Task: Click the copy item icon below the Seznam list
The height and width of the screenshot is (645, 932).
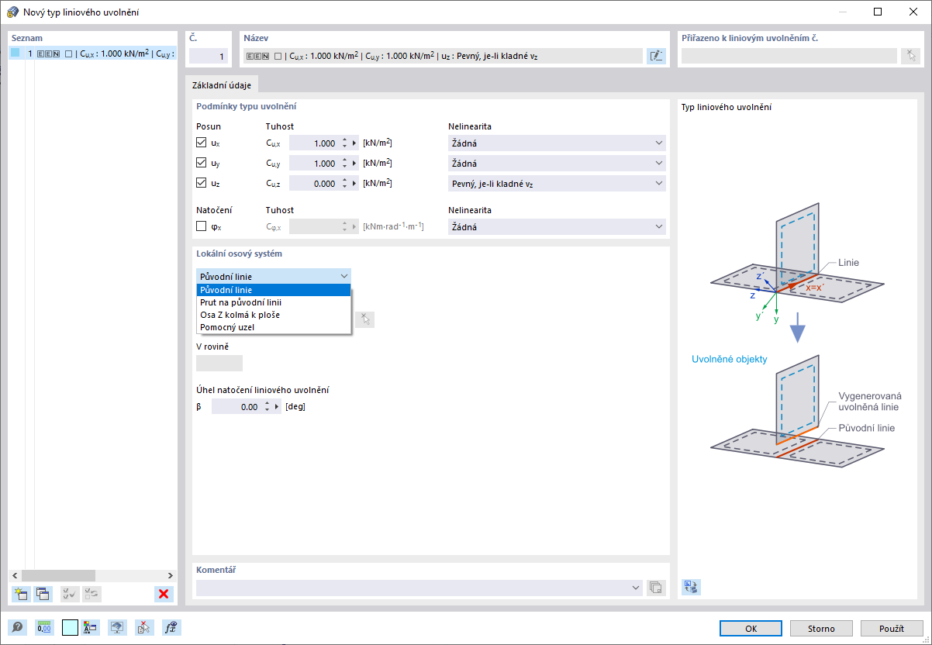Action: [x=43, y=594]
